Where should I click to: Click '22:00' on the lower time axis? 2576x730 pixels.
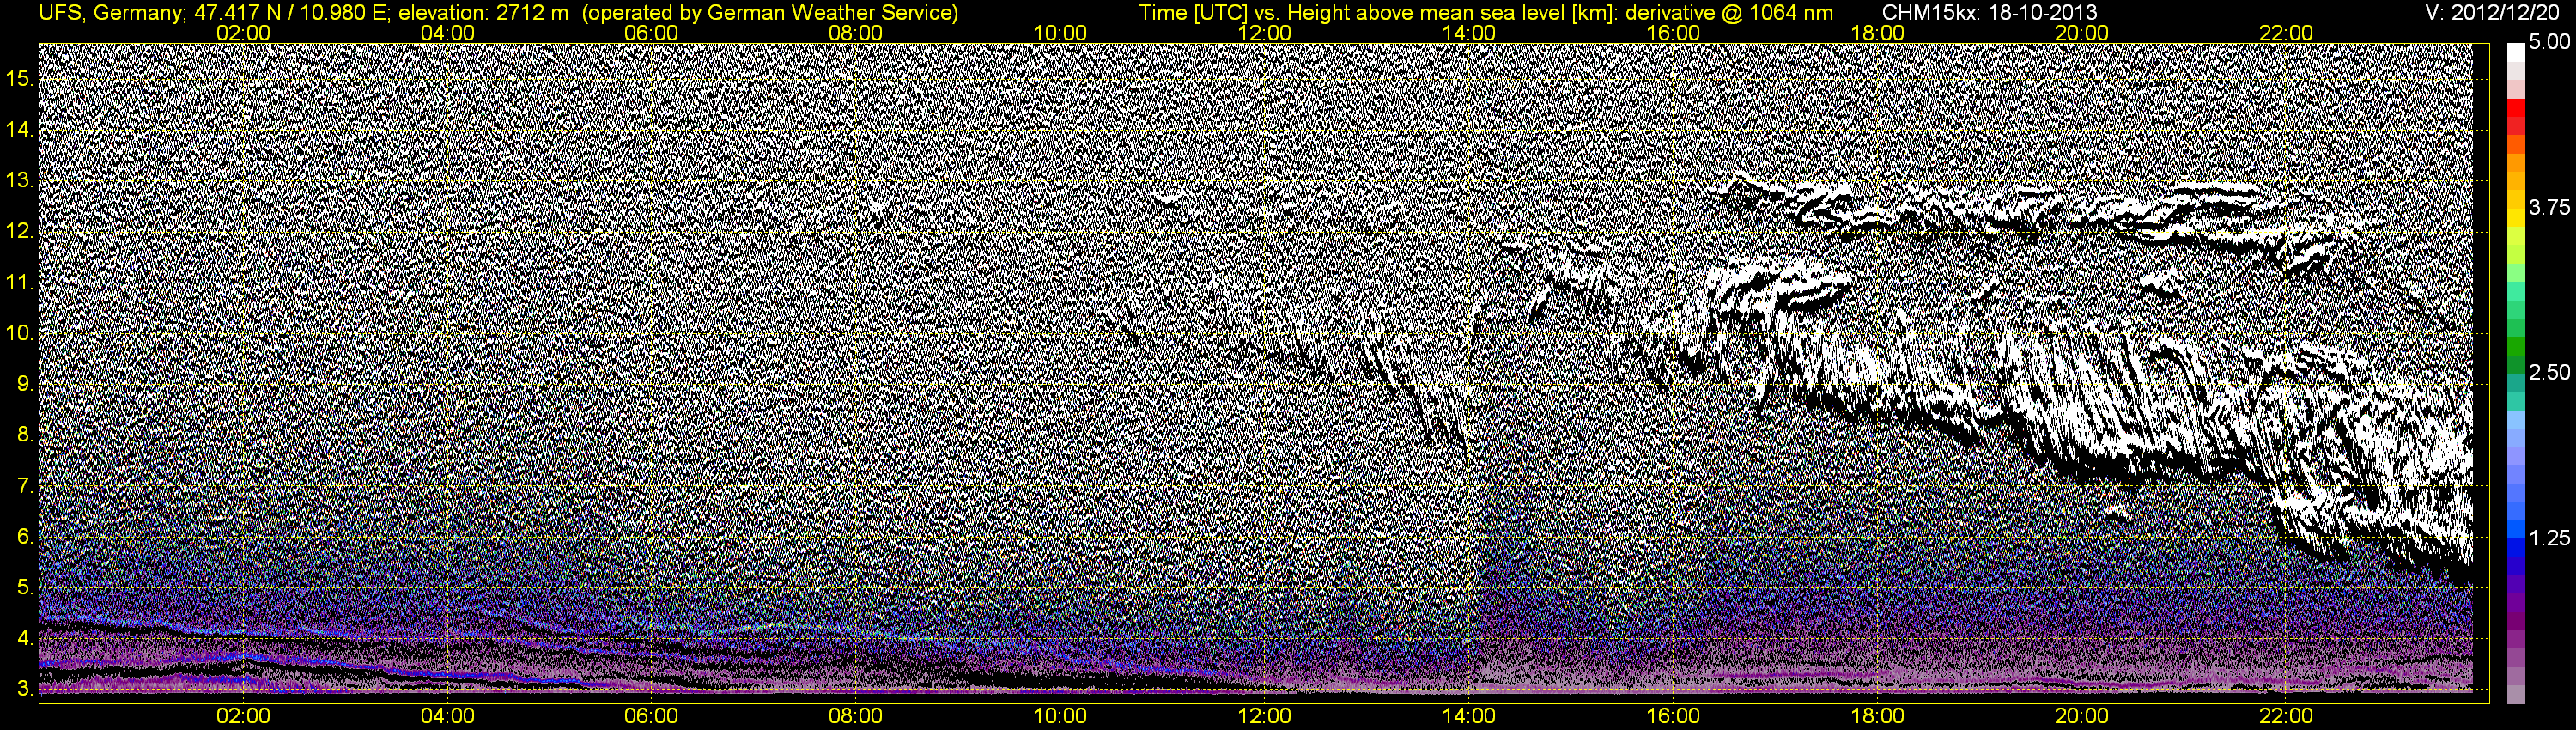(2286, 716)
